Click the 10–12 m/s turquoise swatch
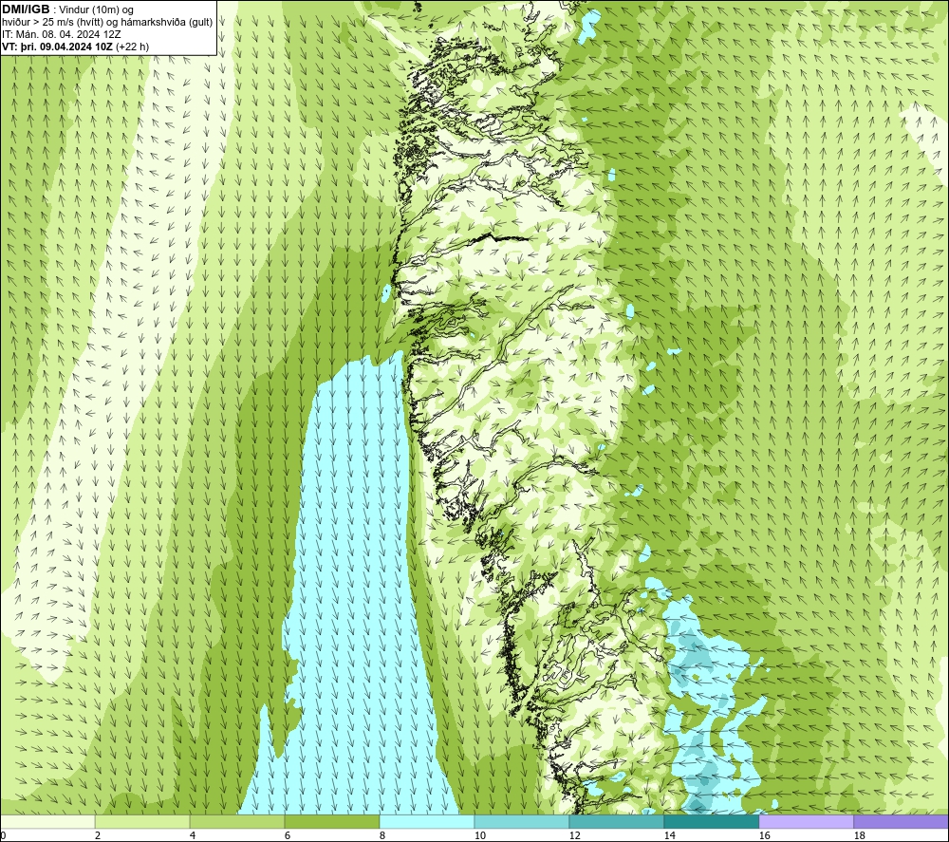Viewport: 949px width, 842px height. [x=522, y=821]
